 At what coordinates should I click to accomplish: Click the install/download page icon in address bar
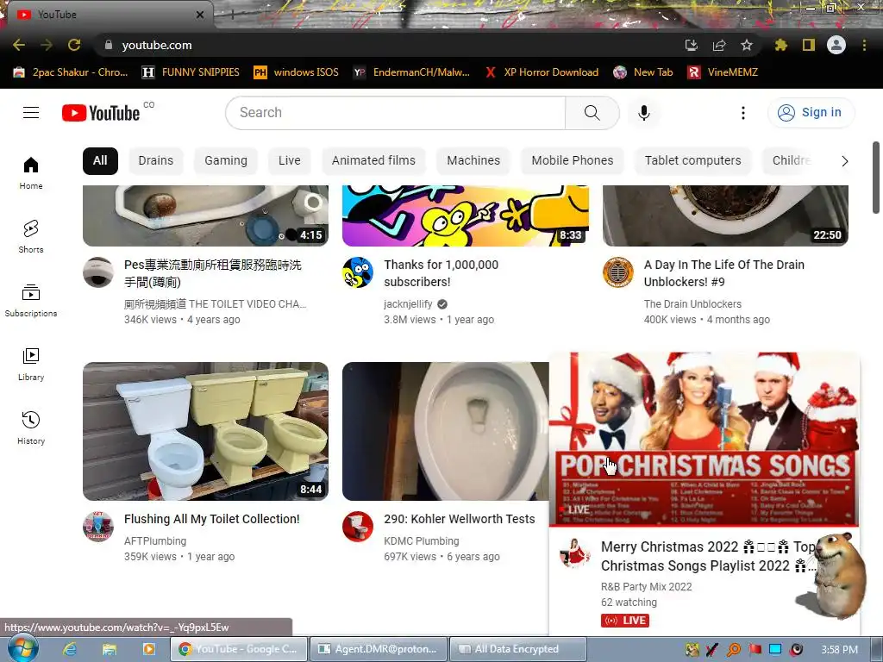tap(692, 45)
